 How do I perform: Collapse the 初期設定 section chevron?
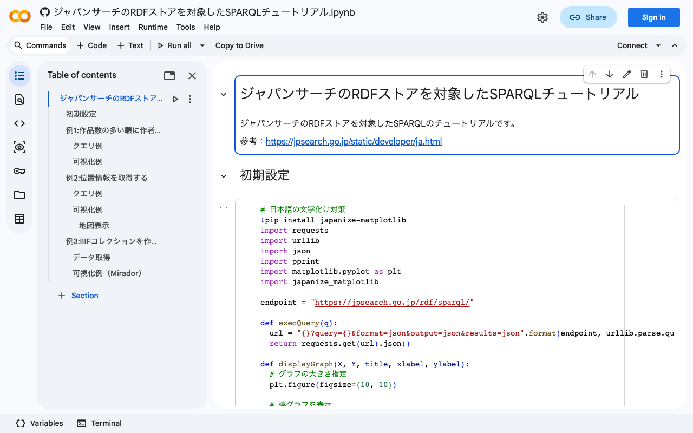(223, 175)
